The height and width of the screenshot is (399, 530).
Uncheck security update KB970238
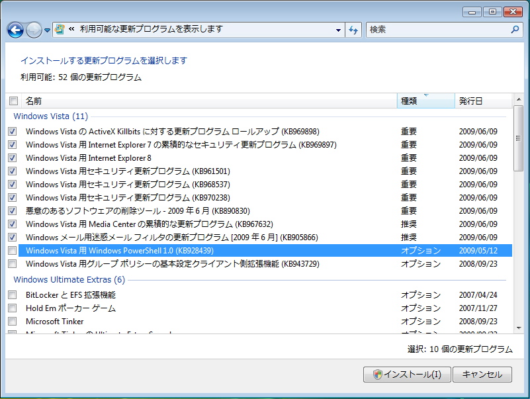pos(13,197)
